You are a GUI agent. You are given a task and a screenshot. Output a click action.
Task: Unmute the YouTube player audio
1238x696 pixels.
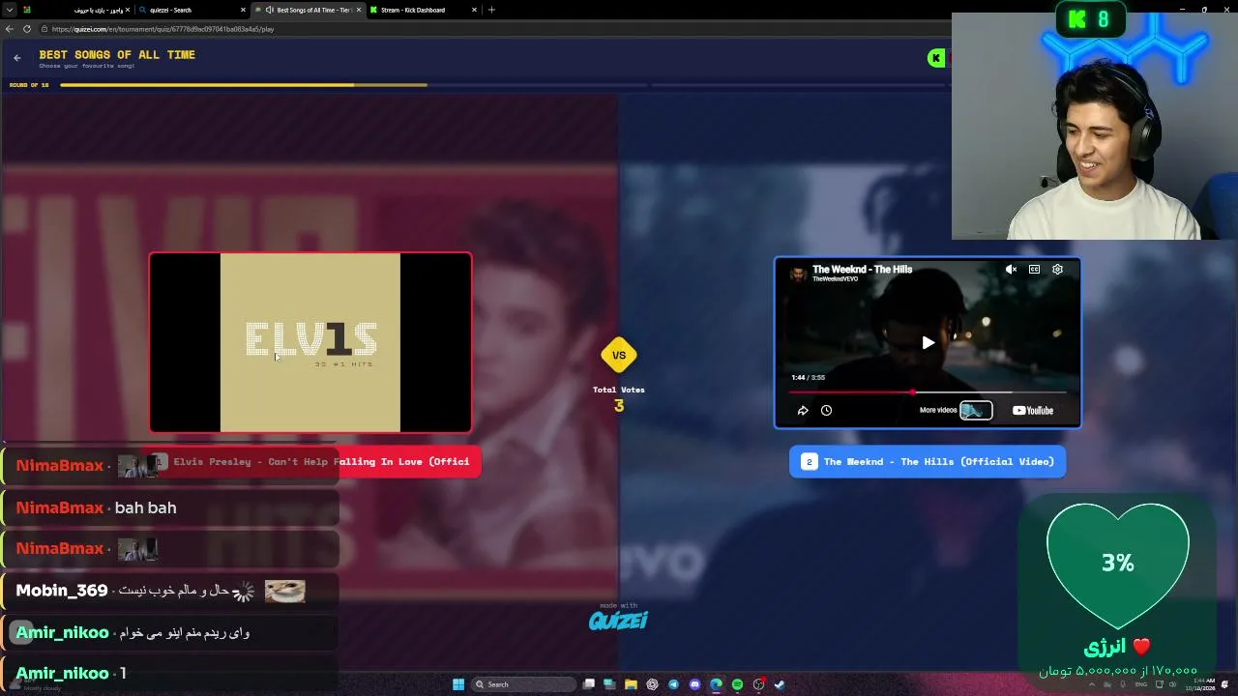(1011, 270)
